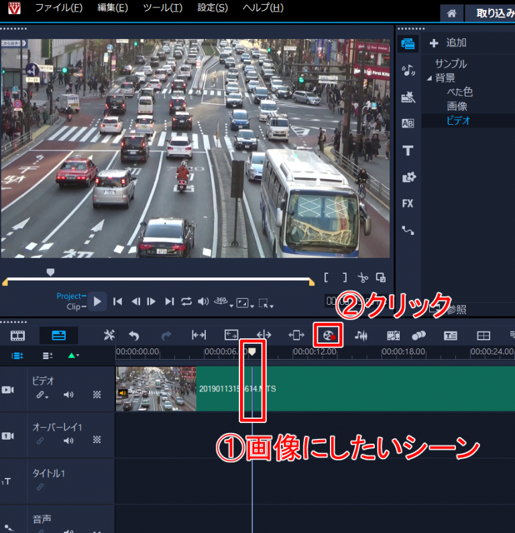Click Show All Visible Tracks icon
Screen dimensions: 515x533
point(17,356)
